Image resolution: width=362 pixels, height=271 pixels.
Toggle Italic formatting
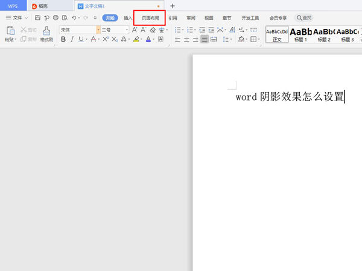tap(72, 39)
